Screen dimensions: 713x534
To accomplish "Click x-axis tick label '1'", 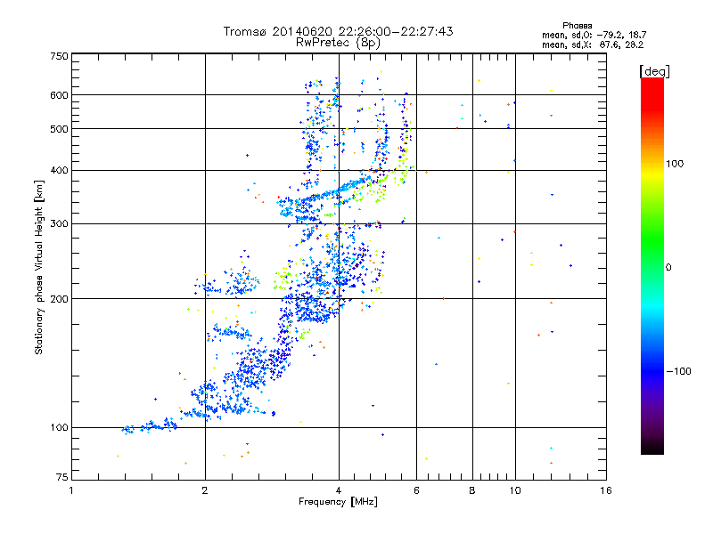I will click(71, 490).
